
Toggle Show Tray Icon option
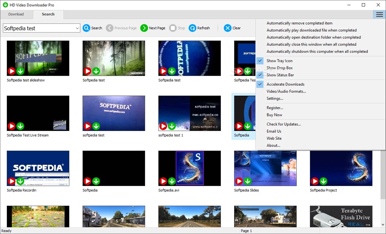click(320, 61)
